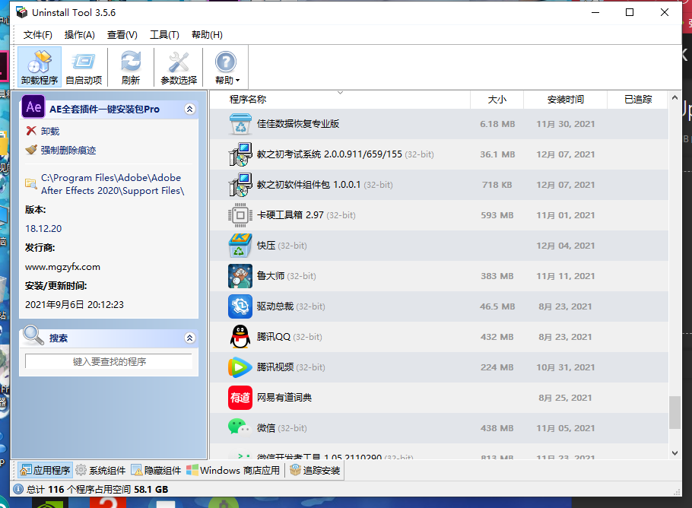
Task: Open the 文件(F) menu
Action: click(x=37, y=35)
